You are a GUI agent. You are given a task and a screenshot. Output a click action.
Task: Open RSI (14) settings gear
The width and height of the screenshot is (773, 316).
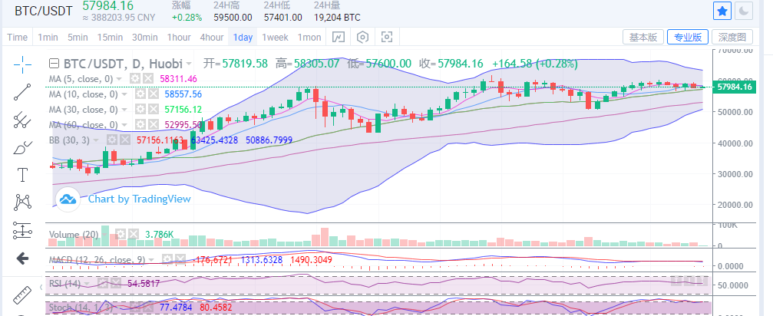tap(104, 283)
